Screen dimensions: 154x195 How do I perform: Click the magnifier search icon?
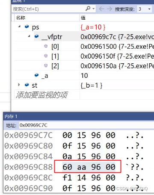[88, 9]
